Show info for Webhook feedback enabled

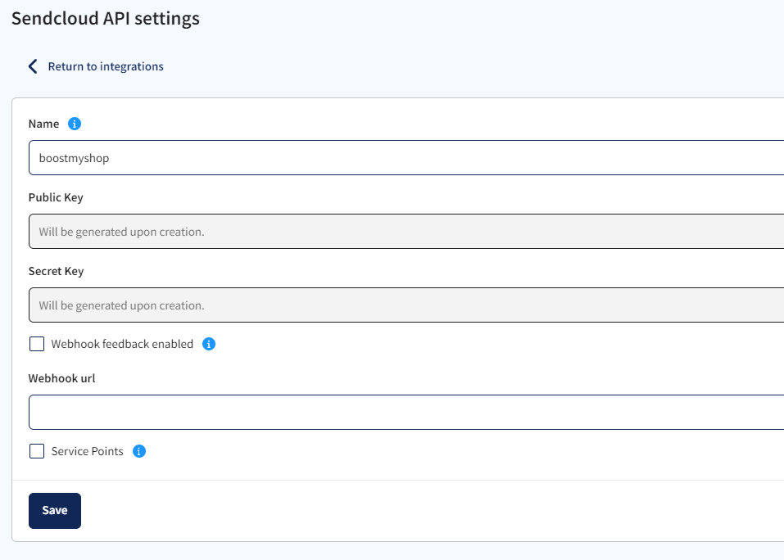tap(209, 344)
